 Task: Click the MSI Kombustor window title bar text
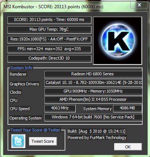(x=53, y=7)
